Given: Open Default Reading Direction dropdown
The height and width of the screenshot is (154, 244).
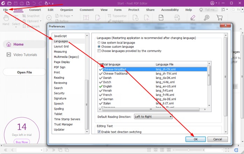Looking at the screenshot, I should [x=153, y=117].
